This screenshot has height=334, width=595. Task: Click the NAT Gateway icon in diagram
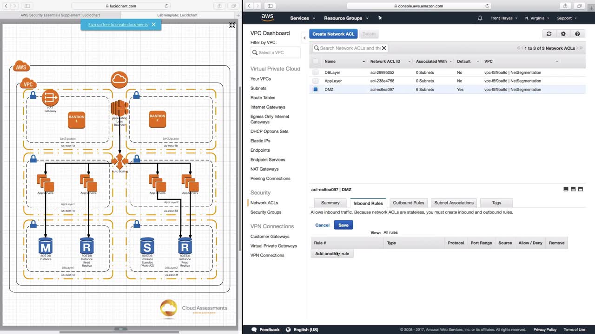click(50, 98)
